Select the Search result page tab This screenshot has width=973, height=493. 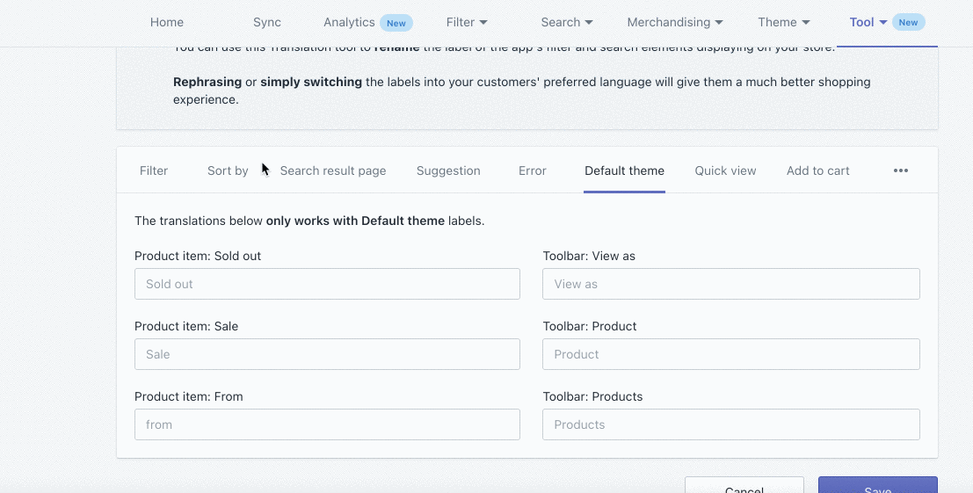point(332,170)
